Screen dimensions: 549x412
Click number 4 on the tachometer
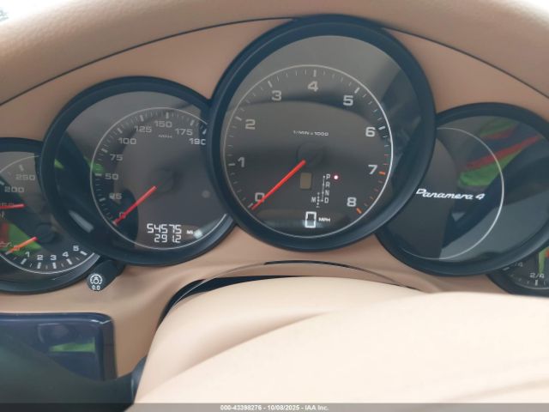[313, 85]
